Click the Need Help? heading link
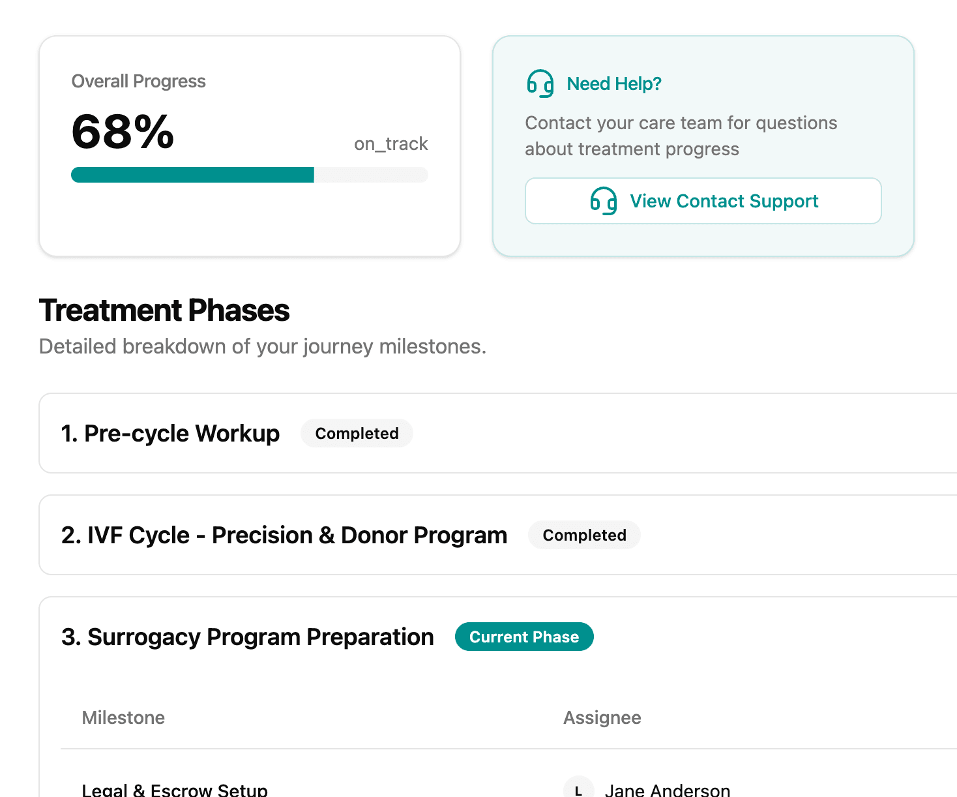The image size is (957, 797). tap(613, 83)
